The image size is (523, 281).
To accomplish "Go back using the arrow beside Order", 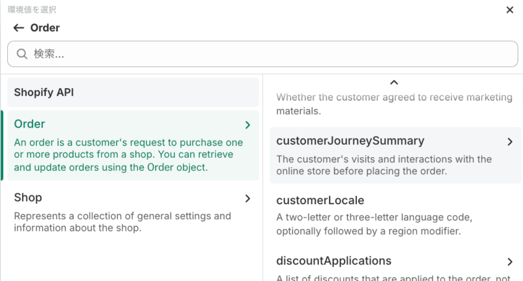I will point(19,28).
